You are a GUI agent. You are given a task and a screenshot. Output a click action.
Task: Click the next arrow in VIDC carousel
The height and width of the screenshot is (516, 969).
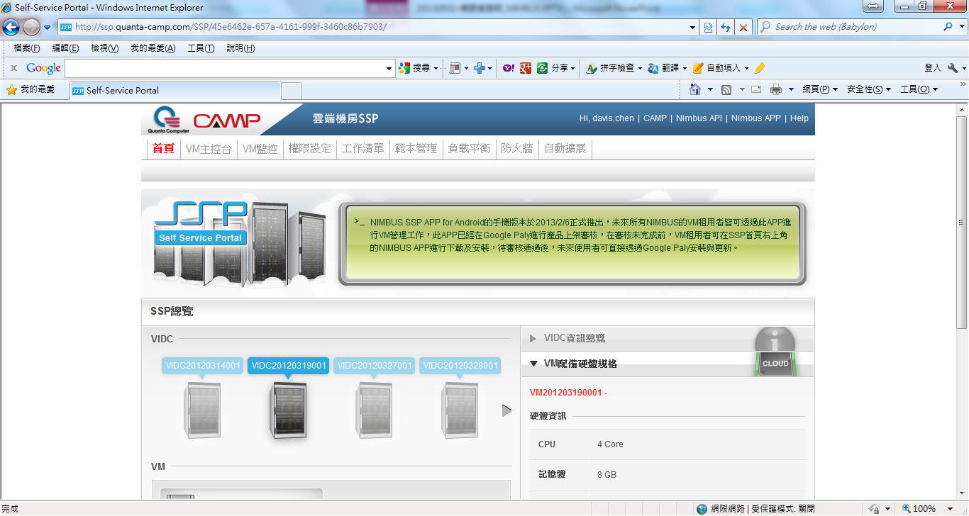(506, 410)
